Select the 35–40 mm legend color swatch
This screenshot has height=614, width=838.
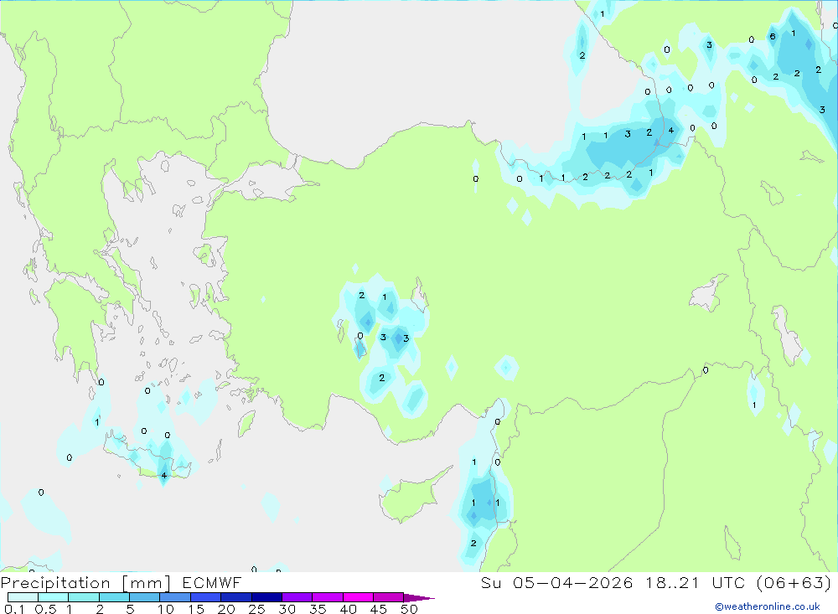coord(328,597)
